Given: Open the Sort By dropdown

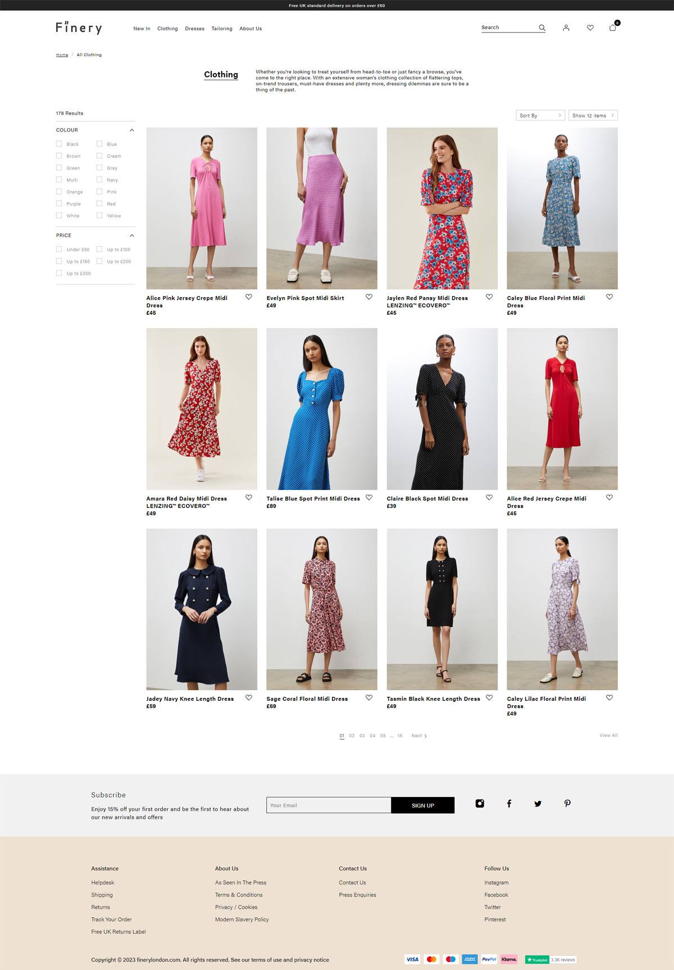Looking at the screenshot, I should (540, 115).
